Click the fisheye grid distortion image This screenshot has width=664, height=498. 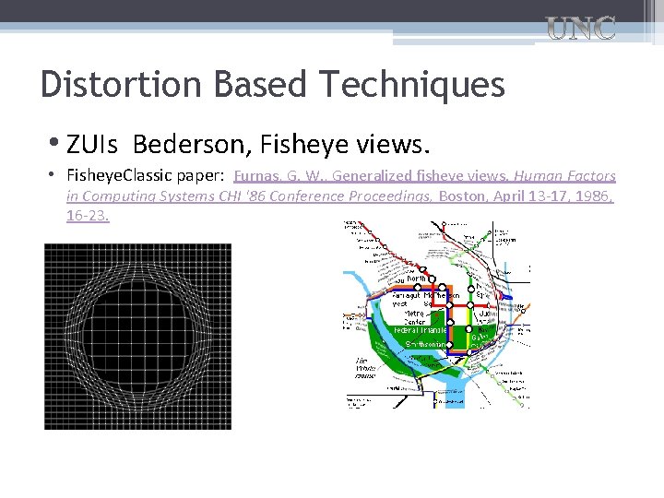[x=138, y=337]
